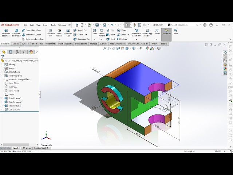Open the Tools menu
The width and height of the screenshot is (233, 175).
(x=53, y=25)
